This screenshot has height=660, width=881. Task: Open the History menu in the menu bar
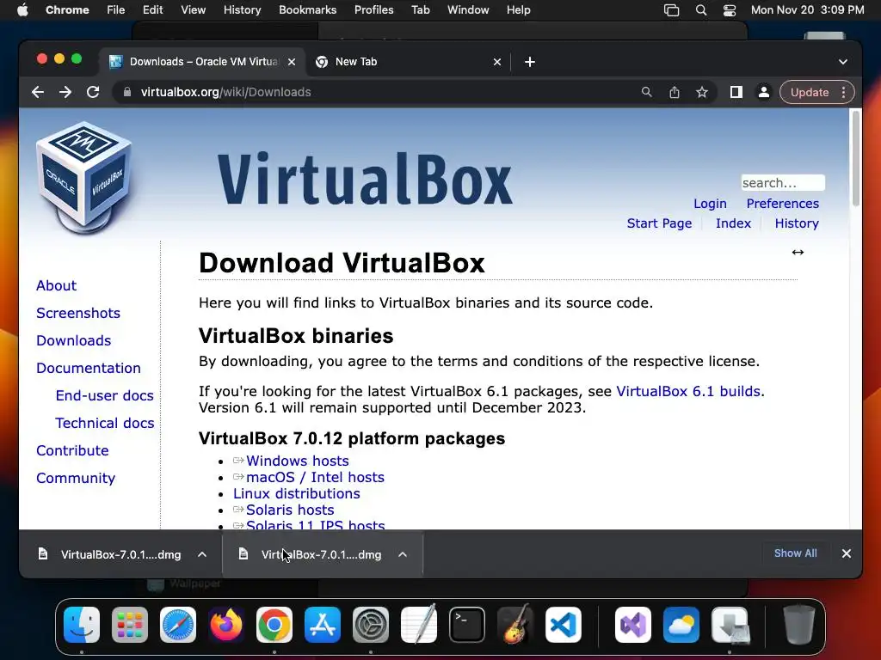coord(242,10)
